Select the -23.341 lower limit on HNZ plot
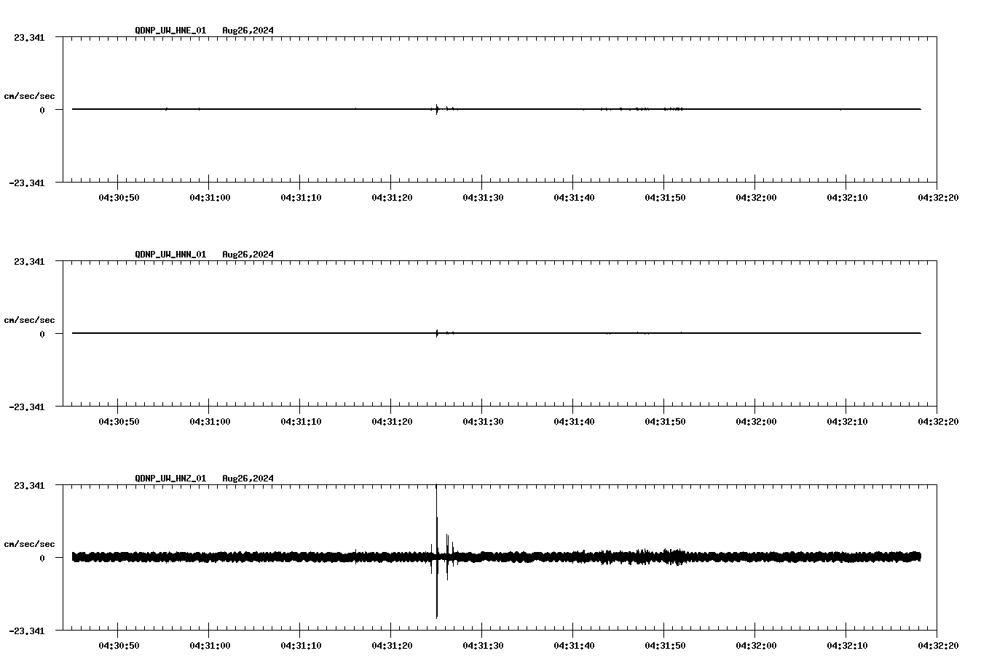Viewport: 989px width, 672px height. point(27,631)
